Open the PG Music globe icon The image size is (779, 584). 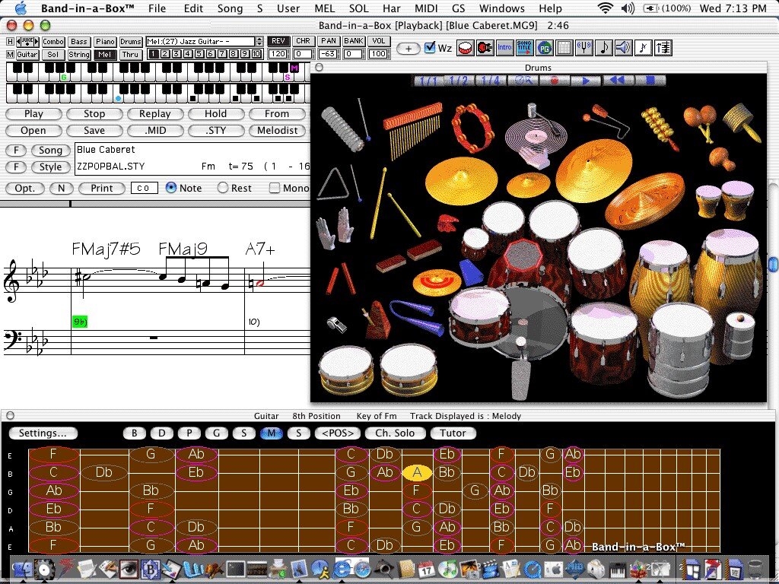click(545, 48)
